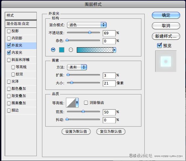
Task: Select the 描边 stroke label row
Action: tap(21, 111)
